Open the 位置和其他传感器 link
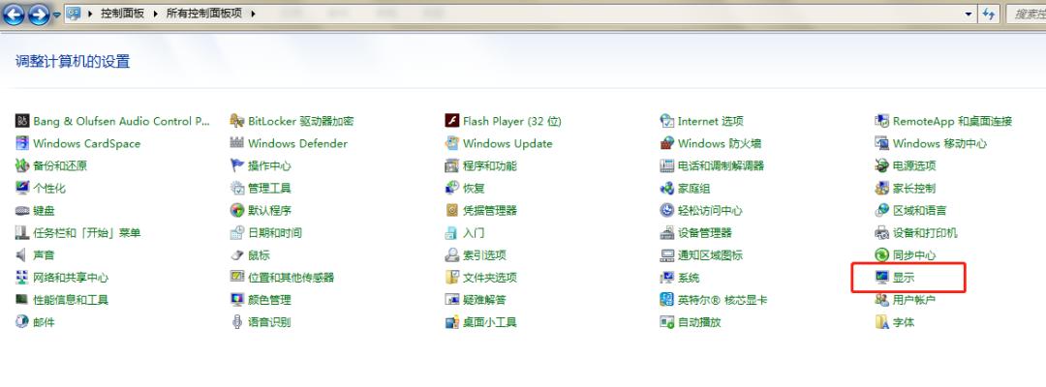Image resolution: width=1046 pixels, height=387 pixels. coord(291,277)
